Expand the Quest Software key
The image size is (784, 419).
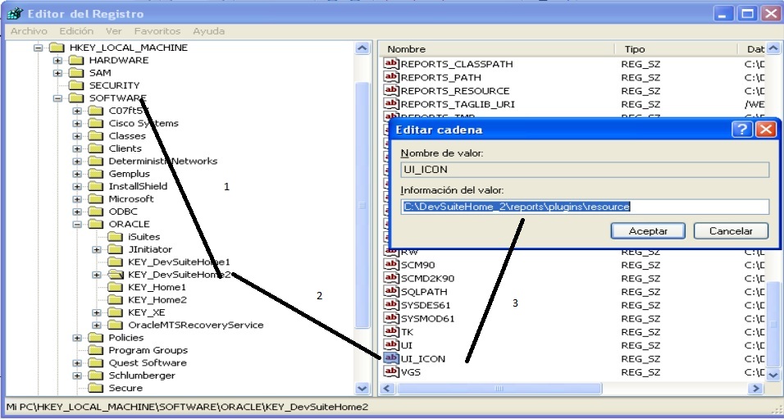[77, 363]
